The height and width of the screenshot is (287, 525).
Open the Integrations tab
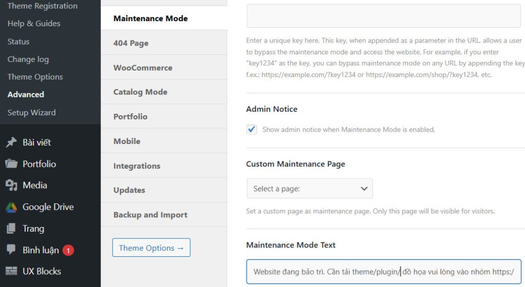[x=164, y=166]
